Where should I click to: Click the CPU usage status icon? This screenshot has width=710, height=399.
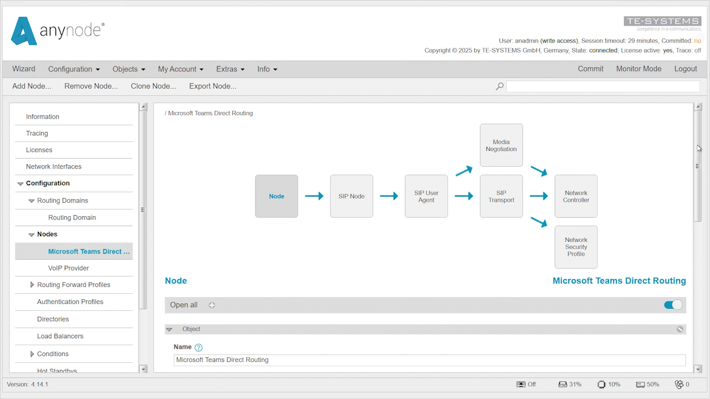click(601, 384)
